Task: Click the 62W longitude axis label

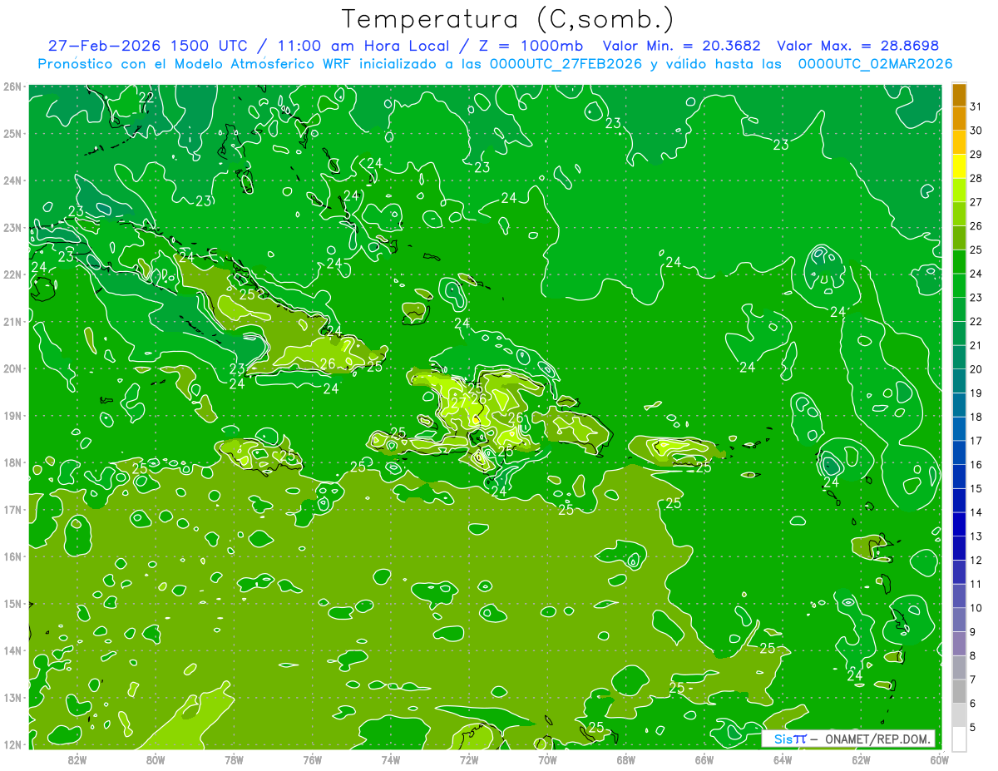Action: [x=861, y=759]
